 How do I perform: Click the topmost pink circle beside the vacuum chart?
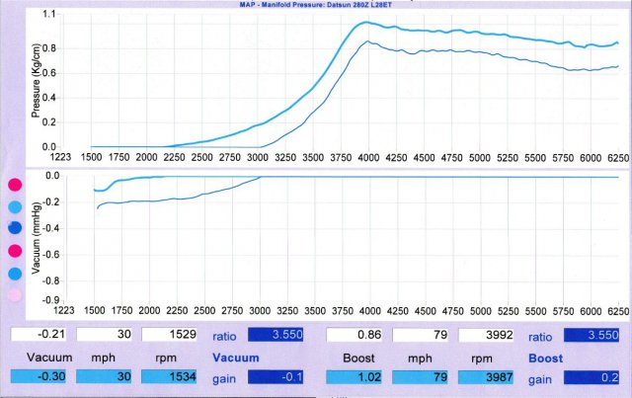tap(15, 186)
